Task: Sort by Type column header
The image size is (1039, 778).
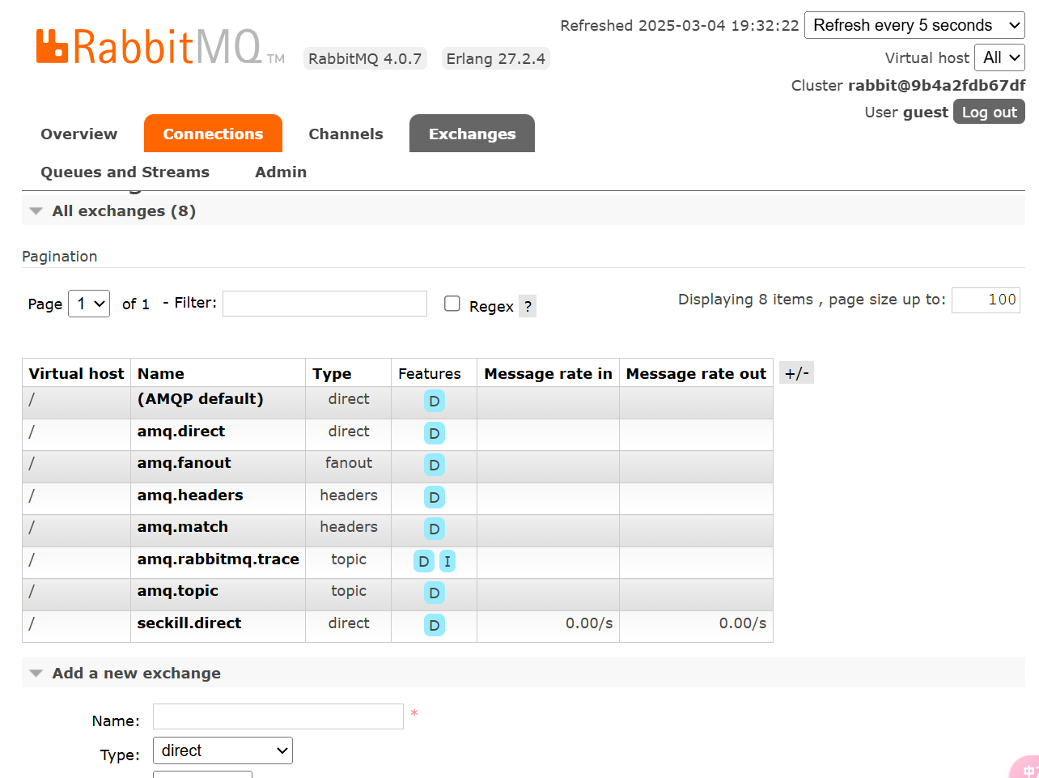Action: (x=332, y=373)
